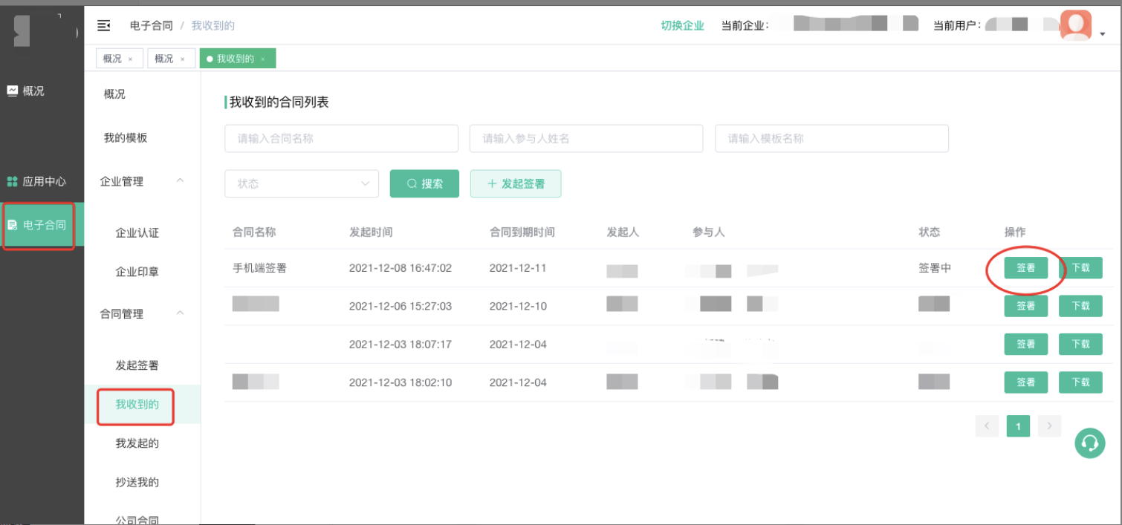Click the 请输入合同名称 input field

tap(341, 138)
